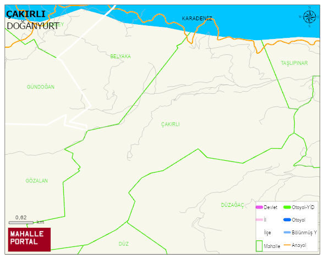This screenshot has width=325, height=259.
Task: Click the Mahalle green rectangle legend icon
Action: [x=260, y=246]
